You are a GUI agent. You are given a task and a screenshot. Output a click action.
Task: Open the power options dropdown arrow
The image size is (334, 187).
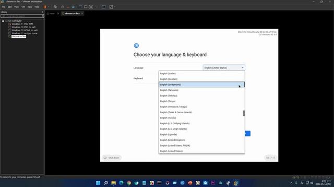pyautogui.click(x=49, y=7)
